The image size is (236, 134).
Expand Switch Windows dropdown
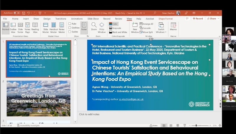tap(161, 28)
